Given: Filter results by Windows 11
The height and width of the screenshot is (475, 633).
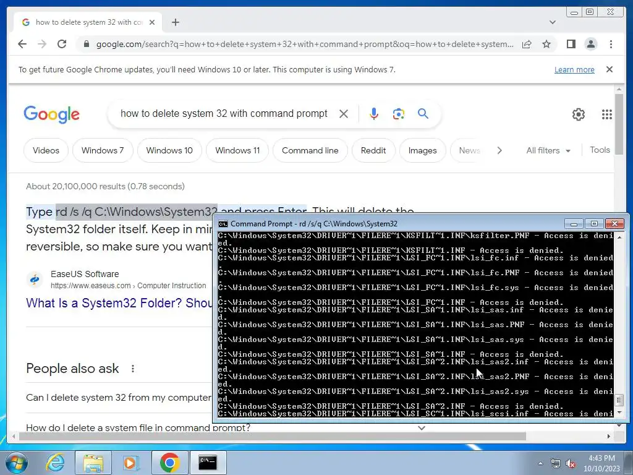Looking at the screenshot, I should click(237, 151).
